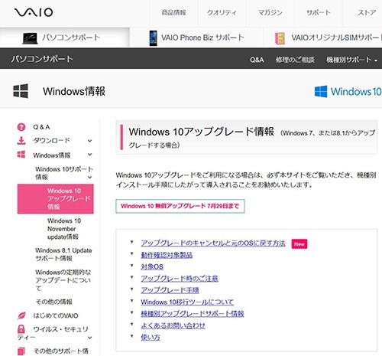Click the VAIO logo

click(x=34, y=12)
